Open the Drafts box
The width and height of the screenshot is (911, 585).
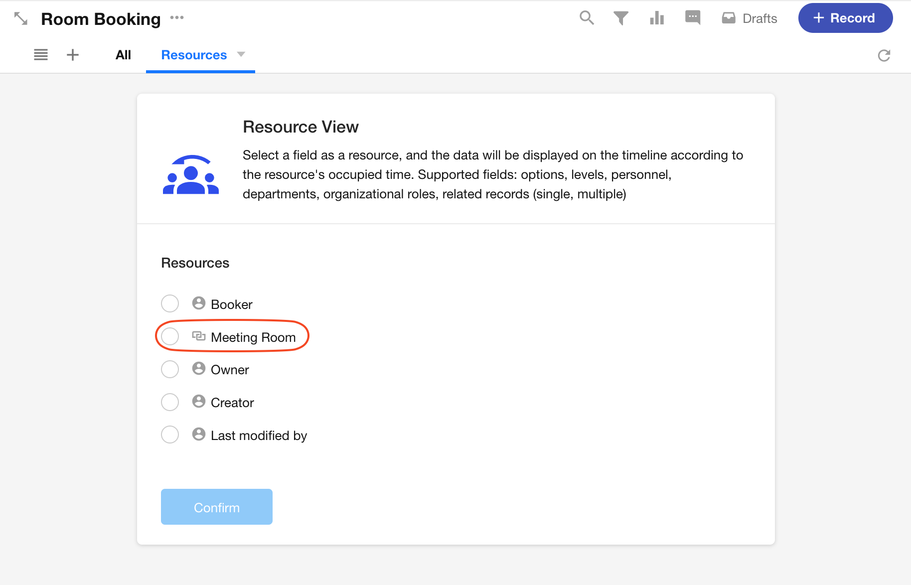point(750,18)
